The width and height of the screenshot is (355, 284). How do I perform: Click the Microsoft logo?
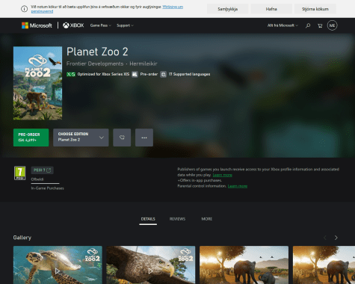37,25
